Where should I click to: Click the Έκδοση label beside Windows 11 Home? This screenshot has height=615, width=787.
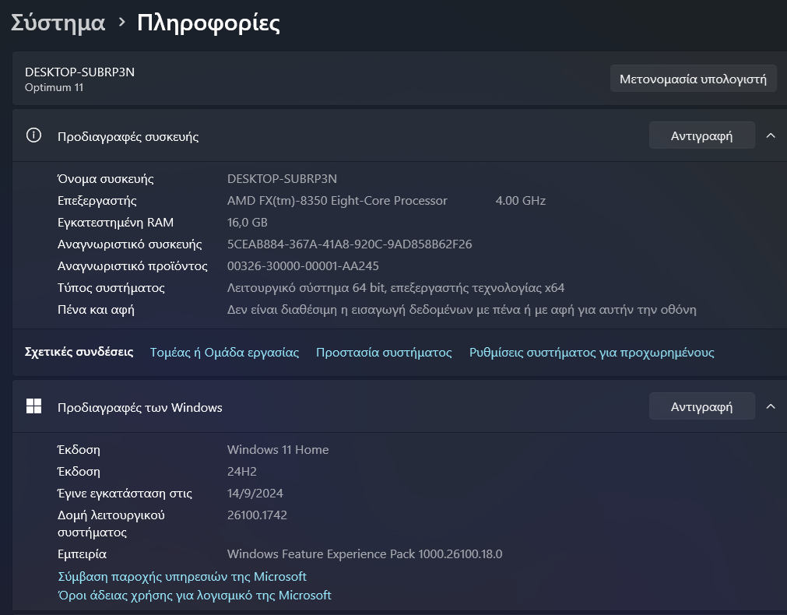point(79,450)
